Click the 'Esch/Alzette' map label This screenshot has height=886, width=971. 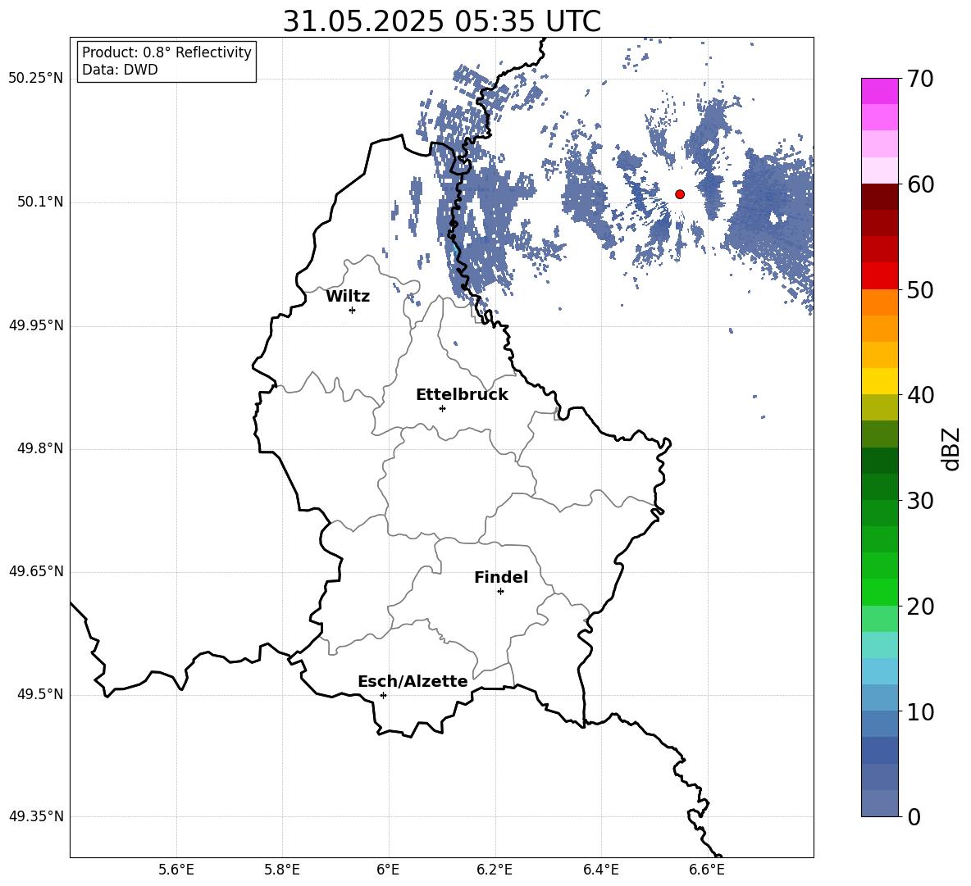(413, 681)
